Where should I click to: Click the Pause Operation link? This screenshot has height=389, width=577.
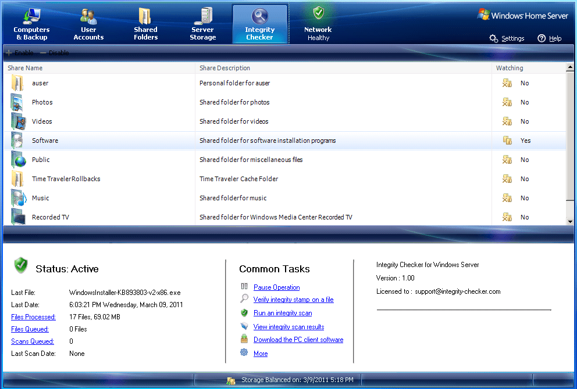pyautogui.click(x=277, y=287)
